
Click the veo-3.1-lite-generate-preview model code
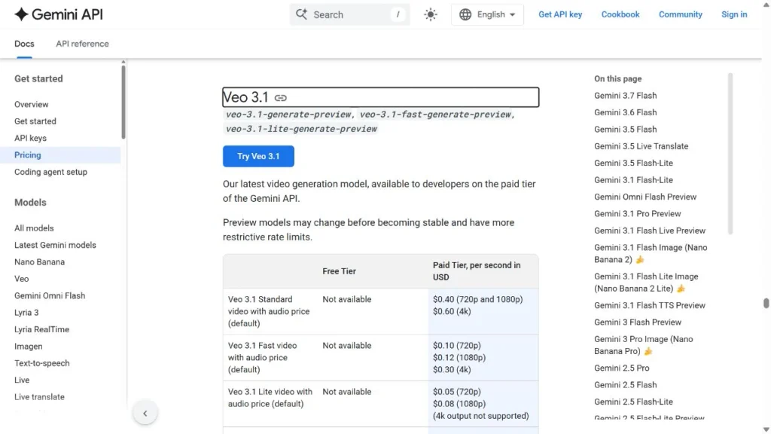[301, 129]
